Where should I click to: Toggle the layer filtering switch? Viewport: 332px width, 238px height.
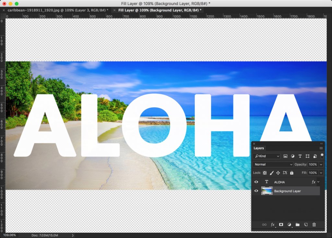point(322,156)
